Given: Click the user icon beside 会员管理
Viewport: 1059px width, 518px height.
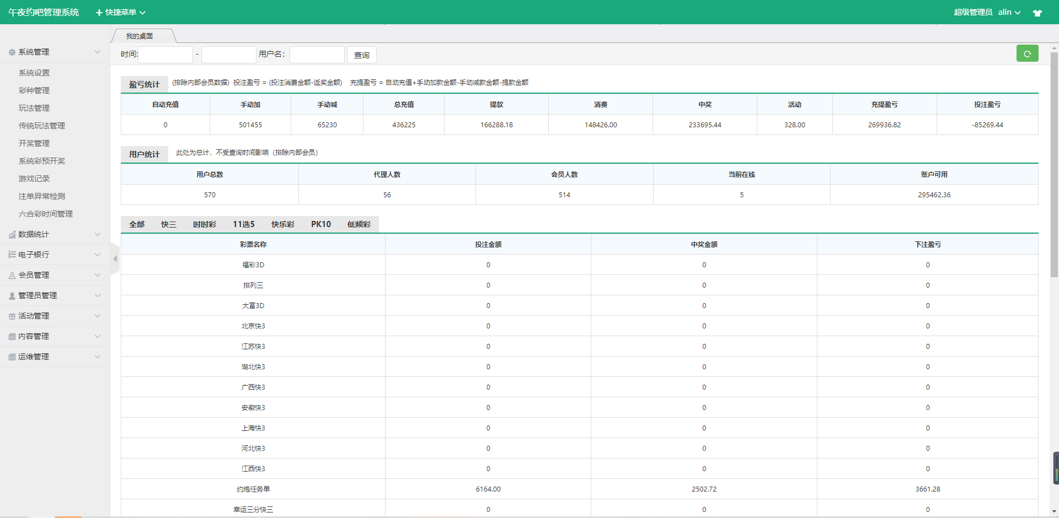Looking at the screenshot, I should pyautogui.click(x=12, y=276).
